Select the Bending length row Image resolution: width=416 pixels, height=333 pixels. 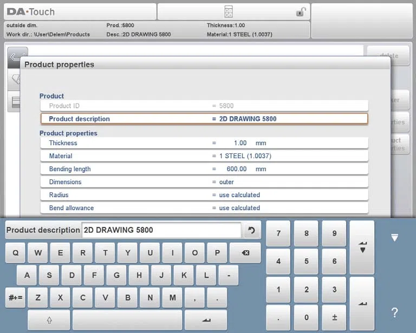point(204,169)
